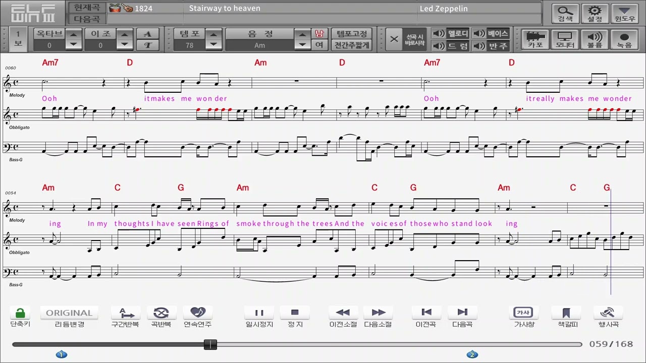
Task: Select 여 female key
Action: pos(319,45)
